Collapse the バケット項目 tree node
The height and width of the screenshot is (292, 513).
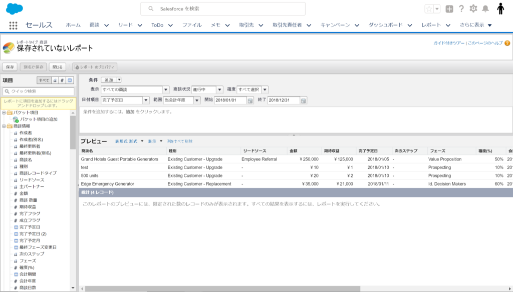click(x=4, y=112)
